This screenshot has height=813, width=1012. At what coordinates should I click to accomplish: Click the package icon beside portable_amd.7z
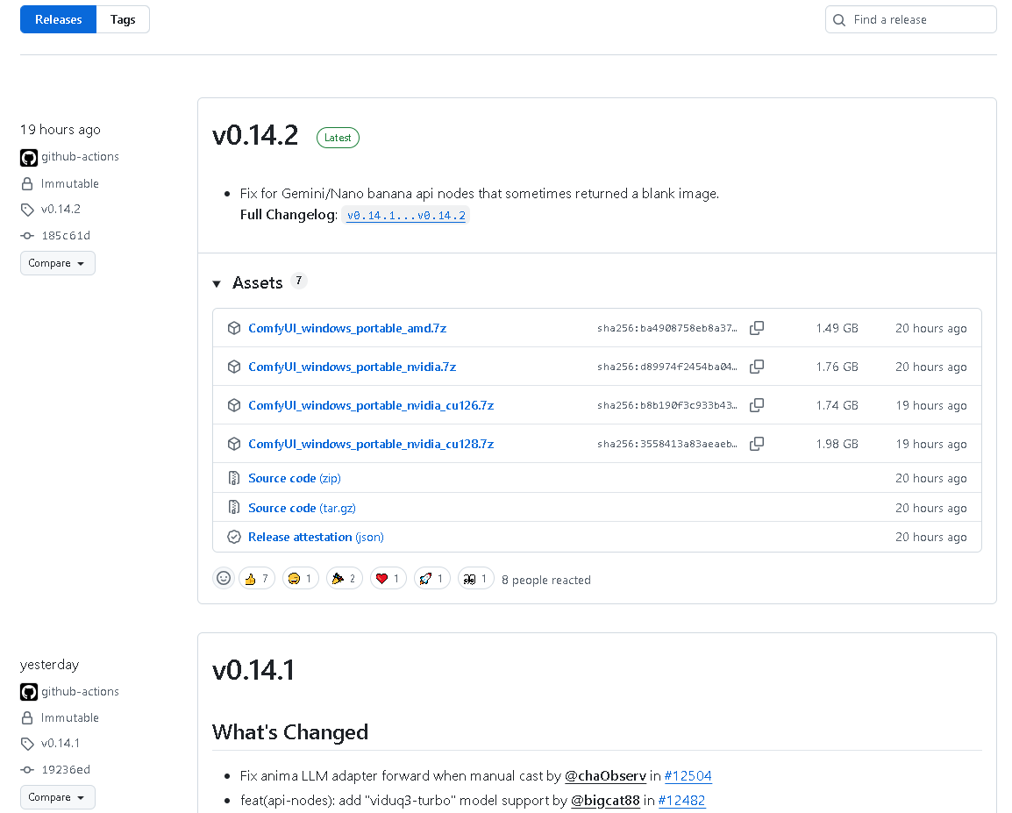(x=234, y=328)
